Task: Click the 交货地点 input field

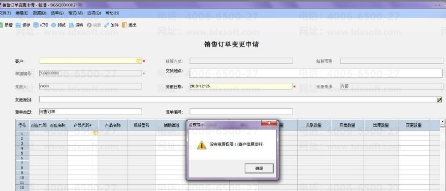Action: [x=316, y=73]
